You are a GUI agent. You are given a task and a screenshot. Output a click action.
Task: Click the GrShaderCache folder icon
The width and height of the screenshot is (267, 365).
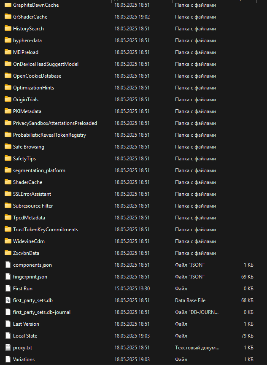tap(8, 17)
